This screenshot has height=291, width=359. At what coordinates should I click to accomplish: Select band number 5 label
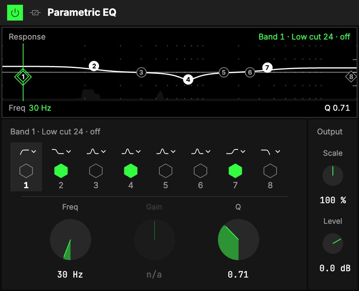[x=166, y=185]
